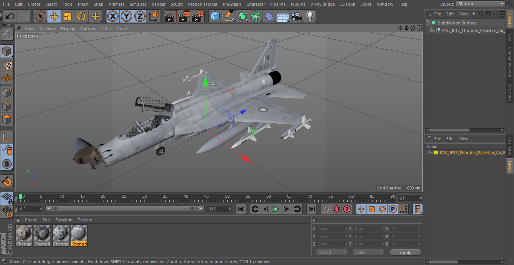Open the Objects manager Edit menu
This screenshot has height=265, width=514.
[x=450, y=14]
